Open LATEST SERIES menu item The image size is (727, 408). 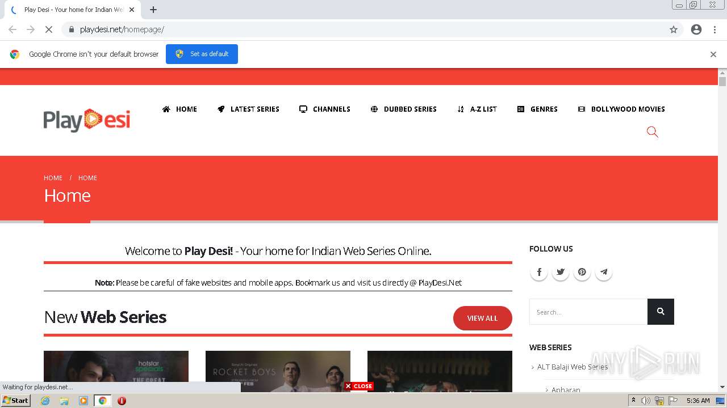pos(248,109)
